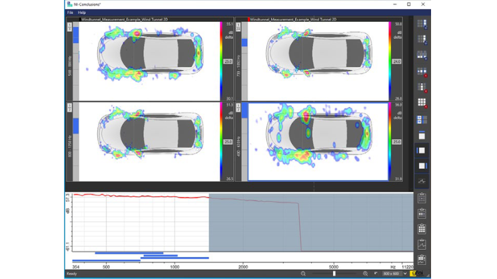Expand the chevron next to 800 x 600

click(405, 274)
